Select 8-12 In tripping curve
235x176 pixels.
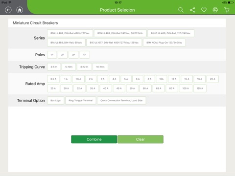point(84,67)
